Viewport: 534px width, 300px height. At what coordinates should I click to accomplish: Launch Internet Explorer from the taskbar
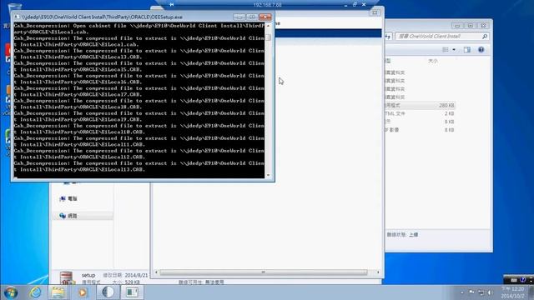point(35,292)
